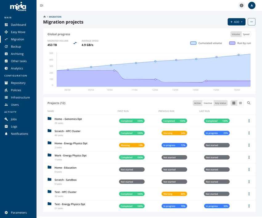Viewport: 262px width, 218px height.
Task: Collapse the sidebar with the hamburger icon
Action: coord(42,6)
